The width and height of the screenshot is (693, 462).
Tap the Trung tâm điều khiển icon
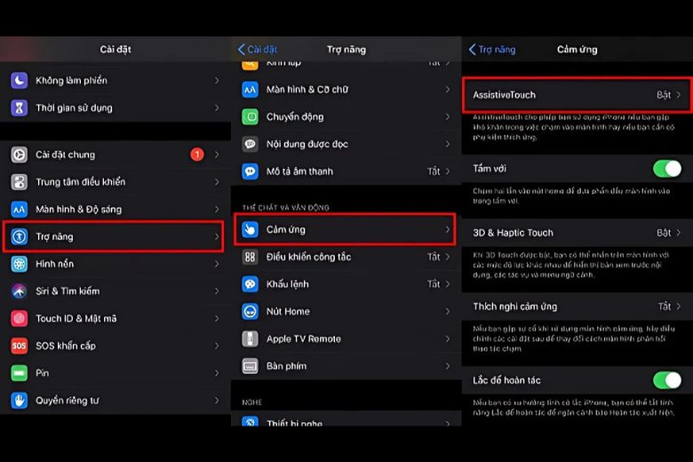19,182
